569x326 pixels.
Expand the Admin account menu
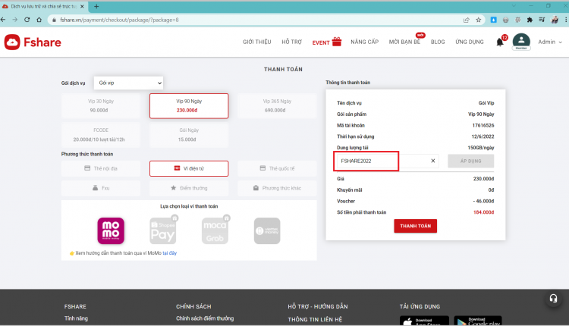click(x=550, y=42)
